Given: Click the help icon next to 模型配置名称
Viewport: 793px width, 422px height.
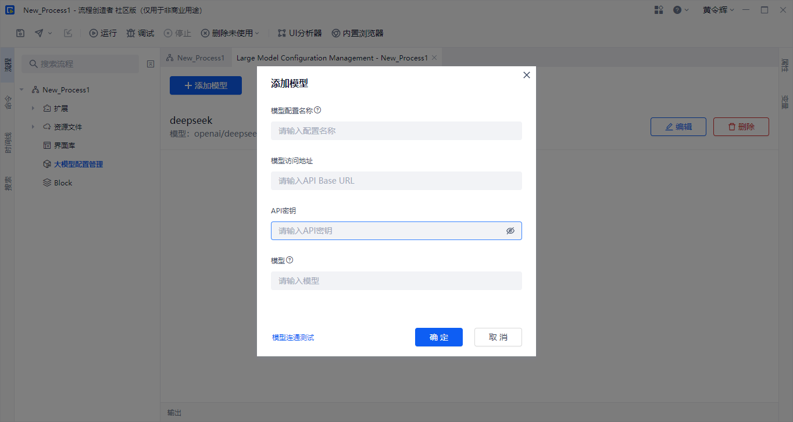Looking at the screenshot, I should pos(317,110).
